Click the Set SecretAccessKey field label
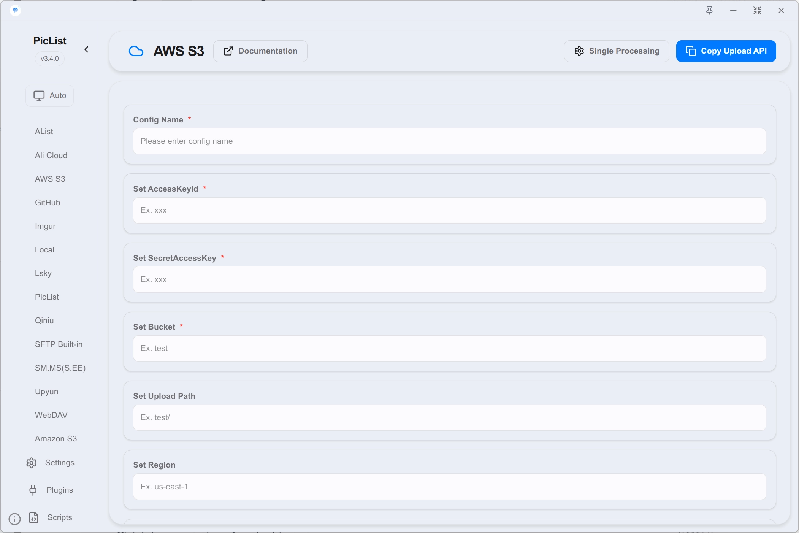The image size is (799, 533). coord(174,258)
